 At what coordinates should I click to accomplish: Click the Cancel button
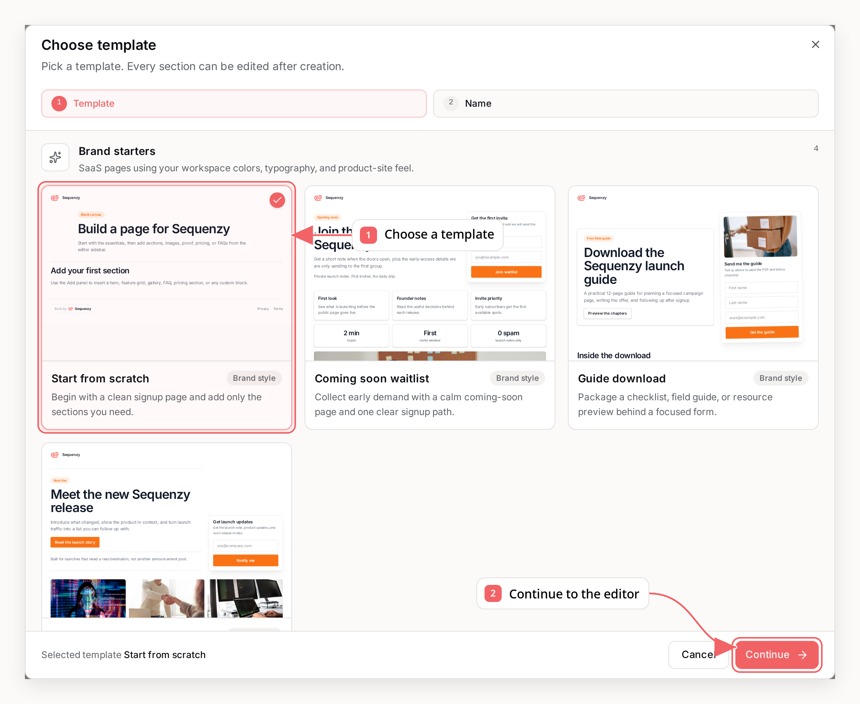coord(698,655)
